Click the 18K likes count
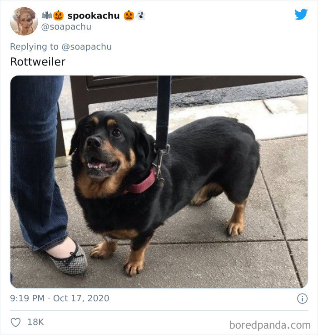318x335 pixels. point(35,322)
